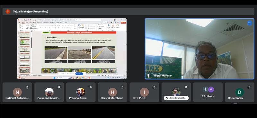Expand the Select dropdown in the Editing group
The width and height of the screenshot is (257, 118).
click(100, 28)
